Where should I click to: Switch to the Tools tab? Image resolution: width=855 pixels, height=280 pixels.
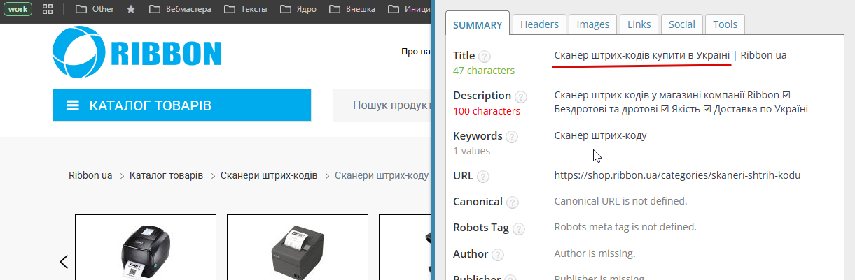tap(725, 24)
